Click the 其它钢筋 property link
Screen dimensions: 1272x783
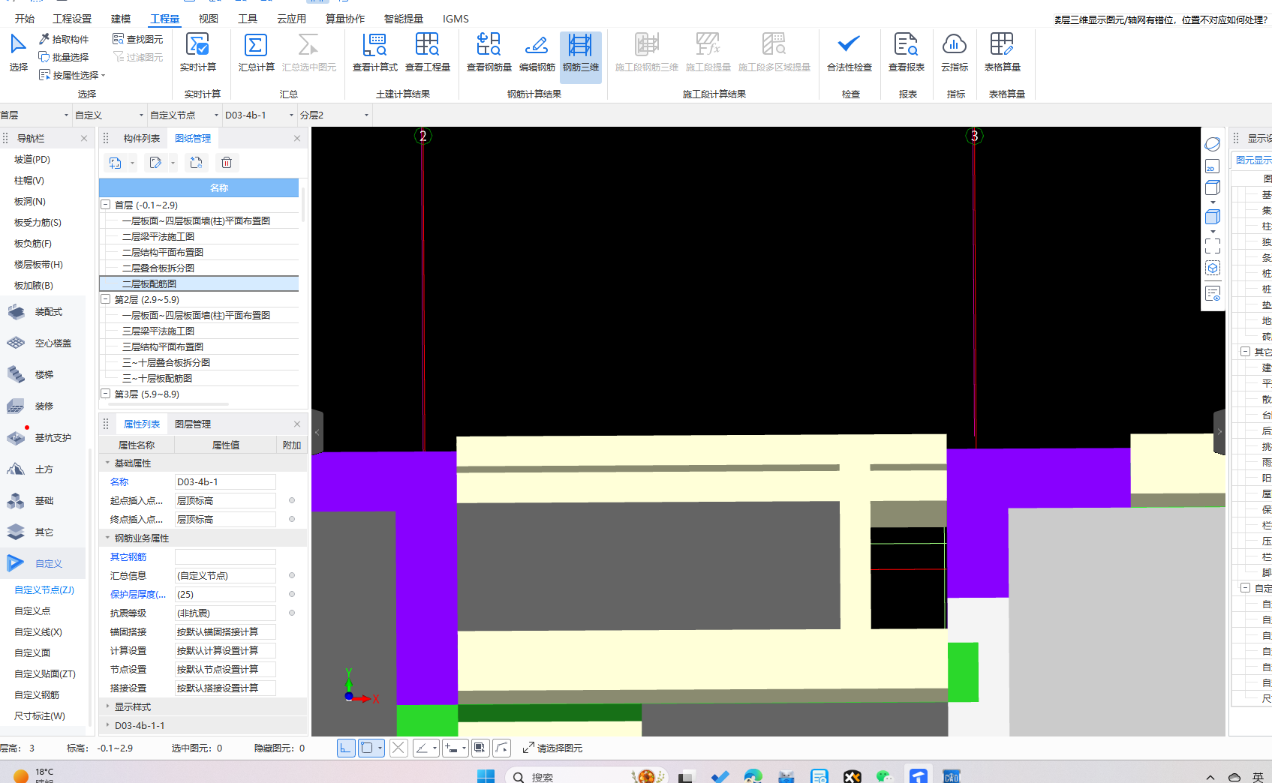[x=128, y=556]
